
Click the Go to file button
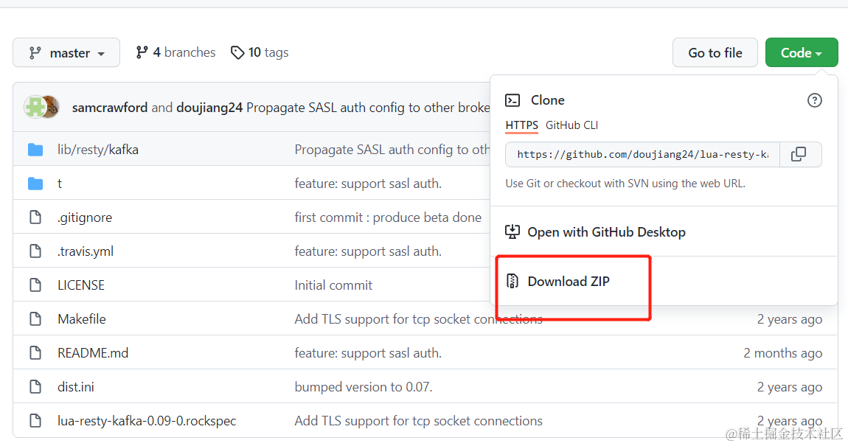715,52
